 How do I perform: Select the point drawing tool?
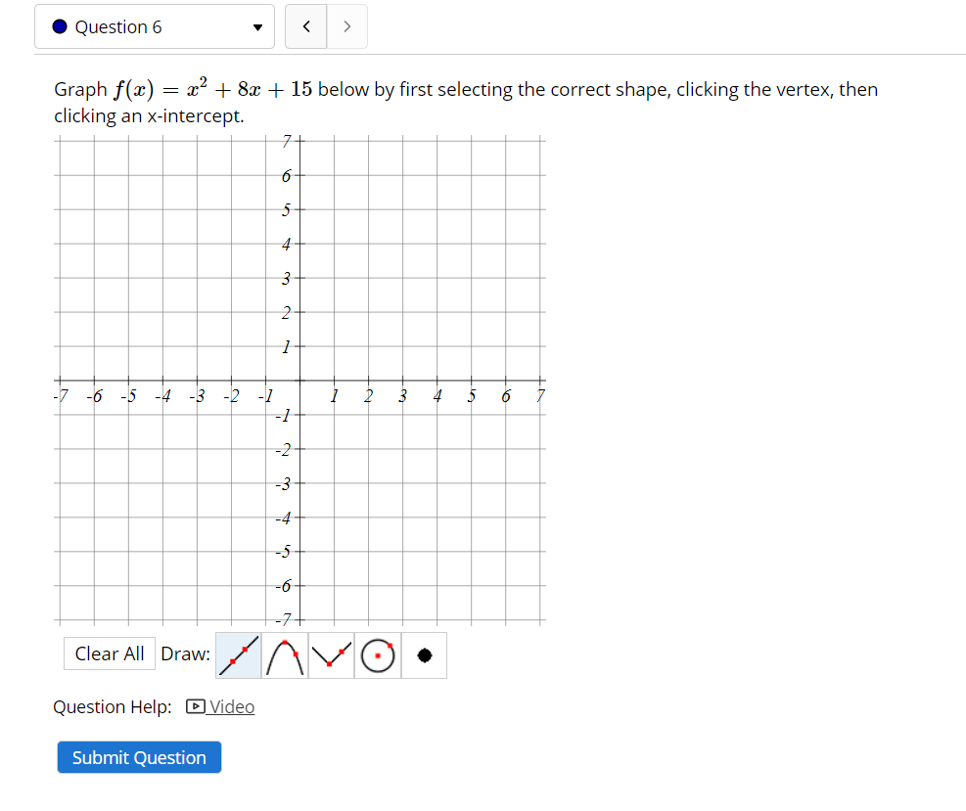tap(423, 655)
